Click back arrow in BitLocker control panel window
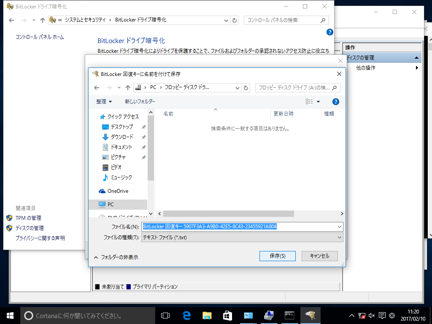The image size is (432, 324). pos(11,20)
